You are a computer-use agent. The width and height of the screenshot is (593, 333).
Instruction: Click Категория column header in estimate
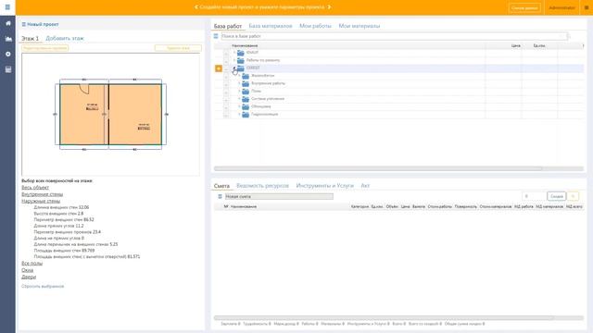360,207
